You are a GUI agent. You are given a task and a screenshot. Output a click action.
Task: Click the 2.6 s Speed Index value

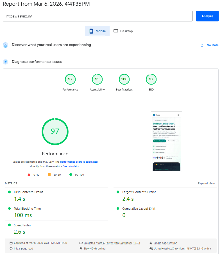(x=20, y=232)
